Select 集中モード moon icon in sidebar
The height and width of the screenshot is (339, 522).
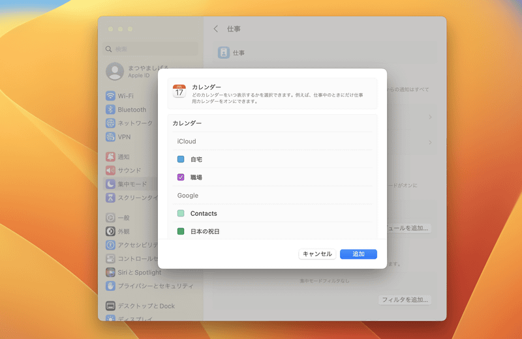[x=110, y=184]
